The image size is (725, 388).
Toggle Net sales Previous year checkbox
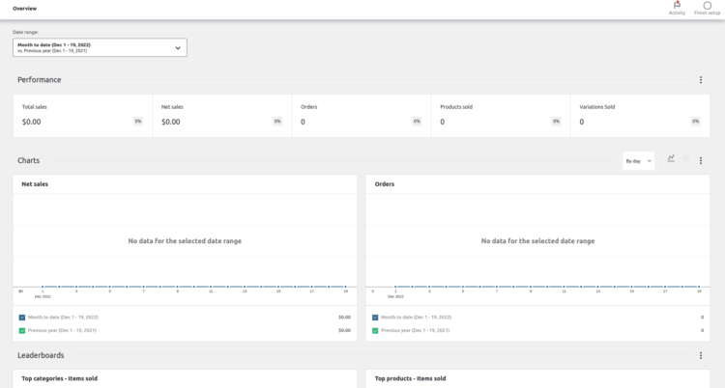coord(21,331)
